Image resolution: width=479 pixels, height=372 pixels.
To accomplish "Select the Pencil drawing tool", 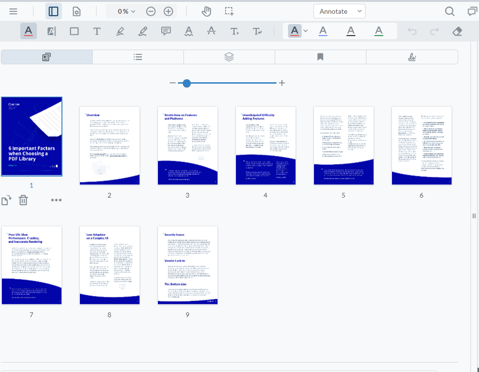I will click(143, 31).
